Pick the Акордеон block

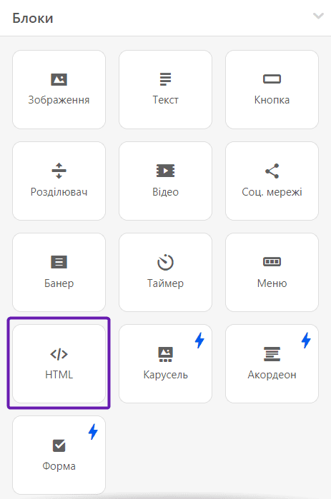272,364
